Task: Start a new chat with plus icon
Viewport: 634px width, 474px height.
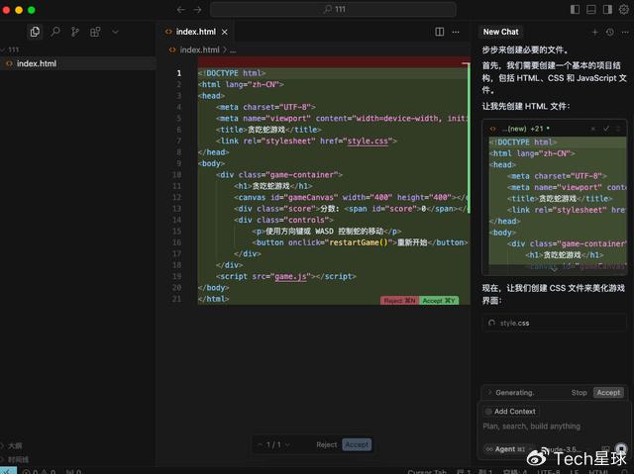Action: point(594,32)
